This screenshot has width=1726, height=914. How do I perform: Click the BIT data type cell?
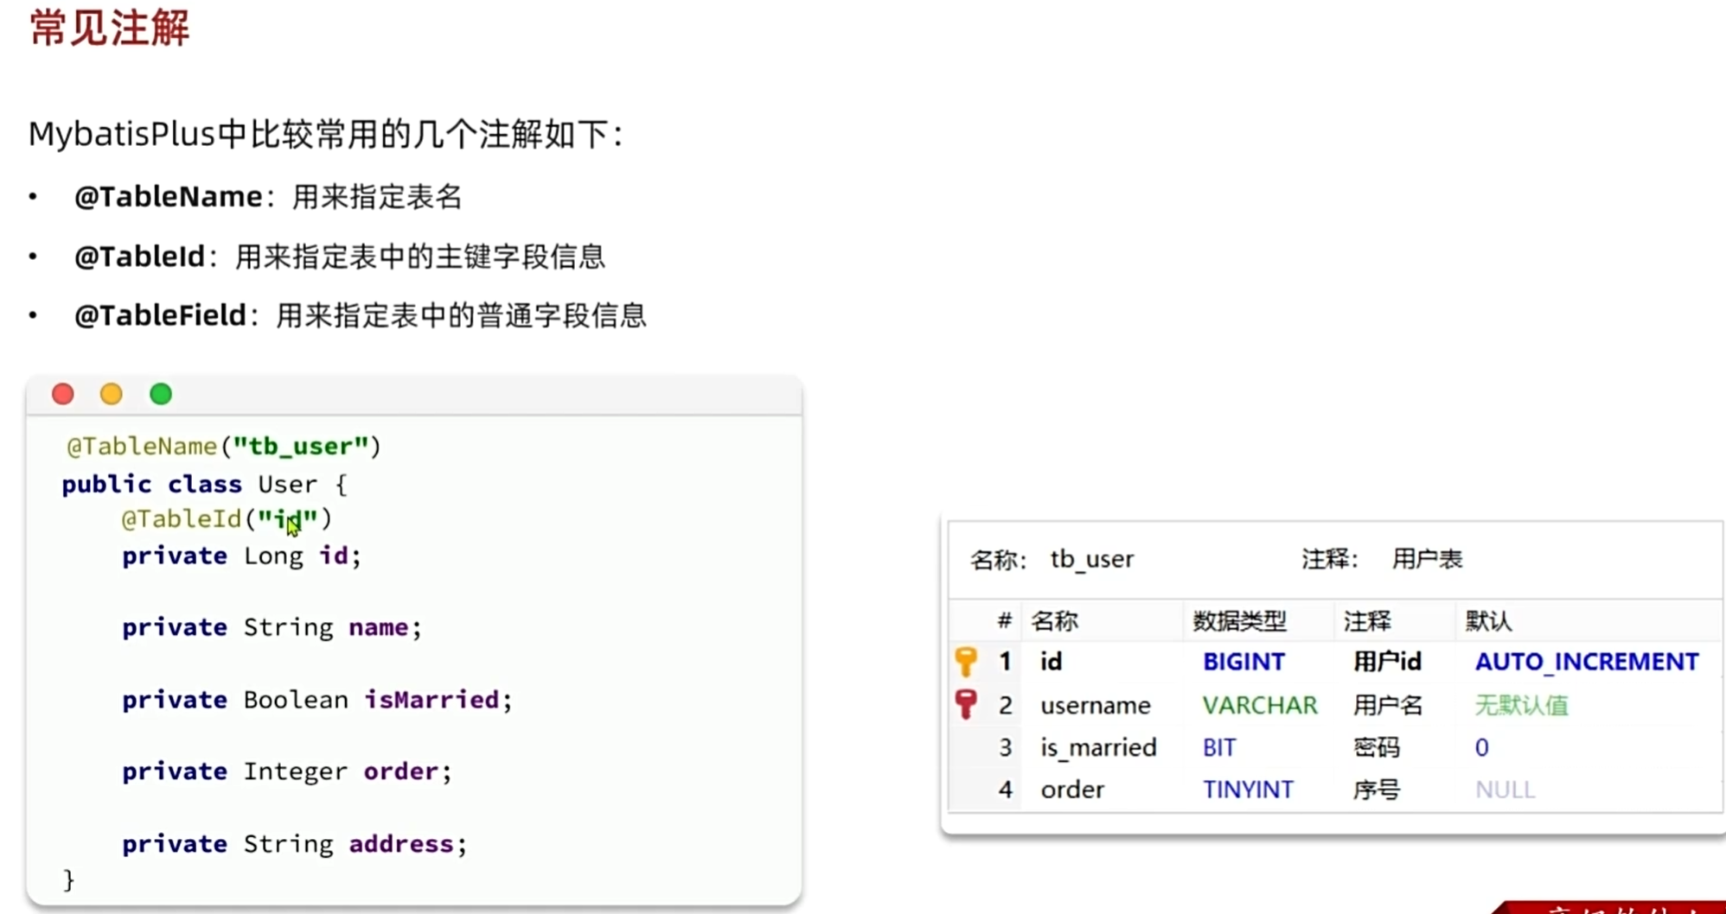[1219, 747]
